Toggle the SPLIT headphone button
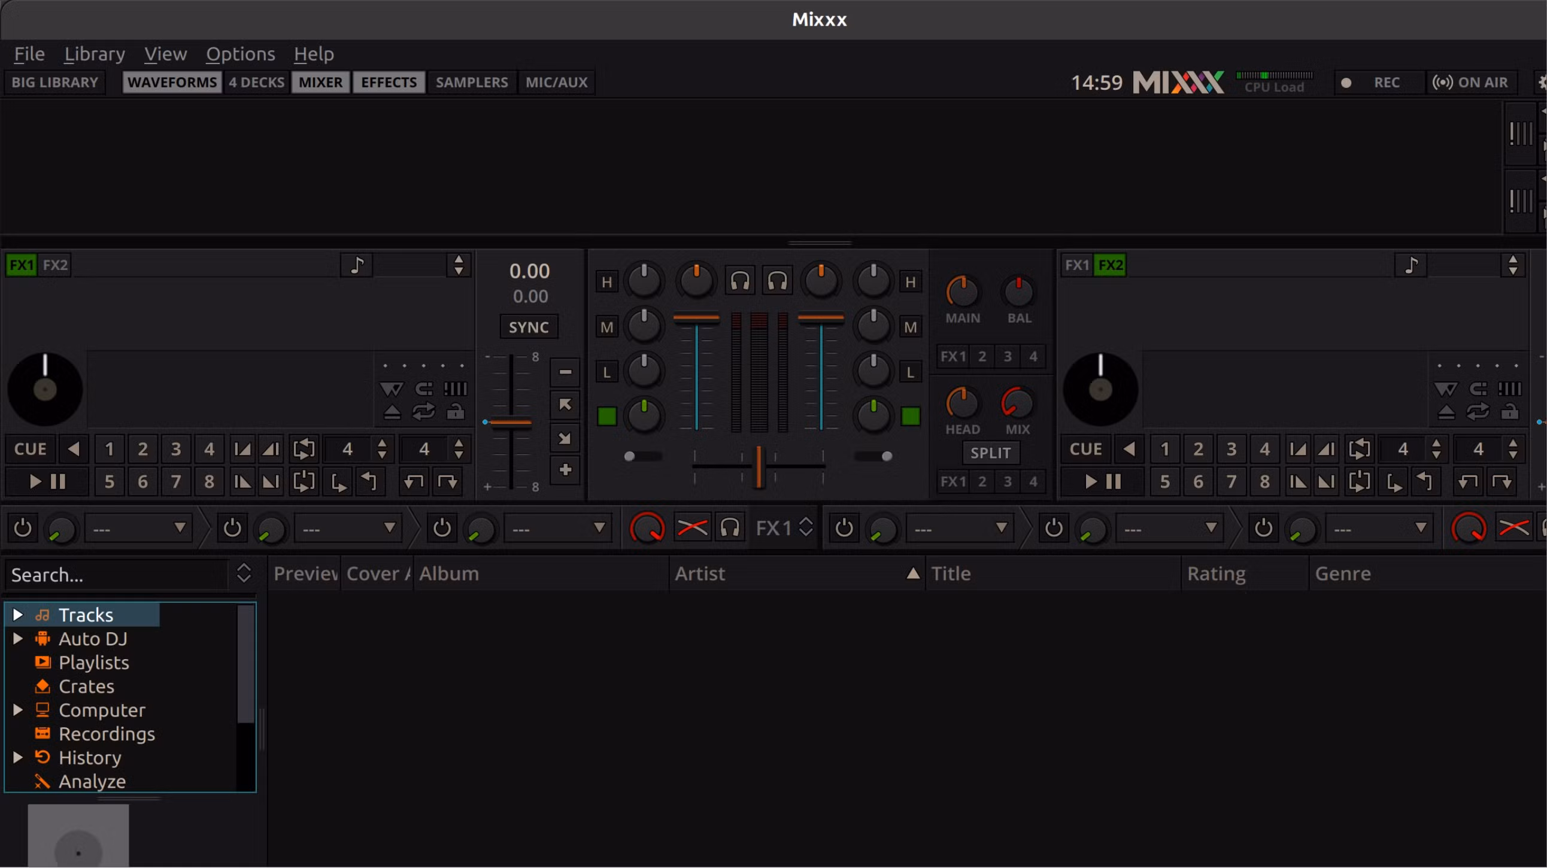This screenshot has width=1547, height=868. point(990,453)
